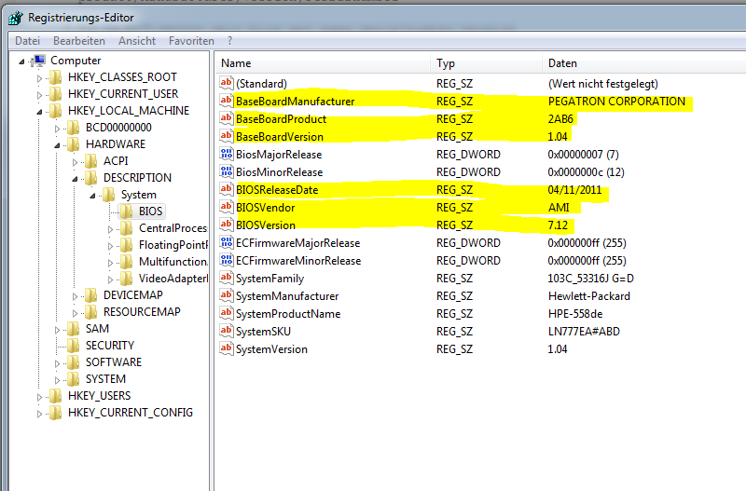This screenshot has width=746, height=491.
Task: Select the VideoAdapter tree item
Action: [173, 278]
